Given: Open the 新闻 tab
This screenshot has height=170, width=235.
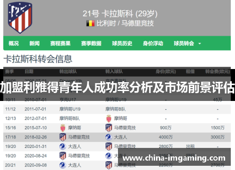Looking at the screenshot, I should tap(34, 43).
